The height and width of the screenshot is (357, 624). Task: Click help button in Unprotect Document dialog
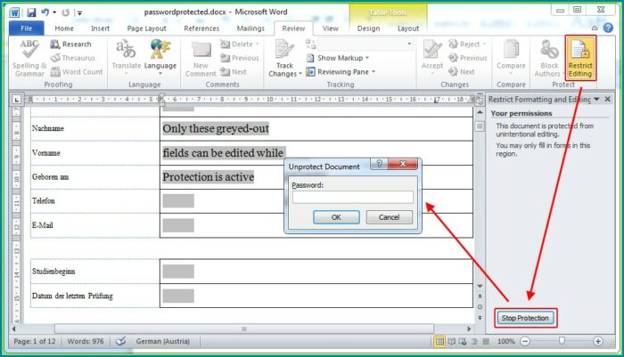(379, 164)
